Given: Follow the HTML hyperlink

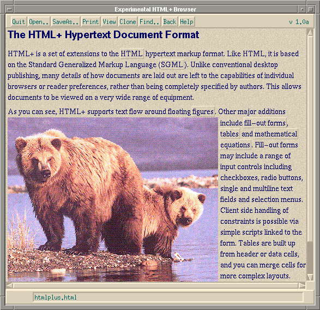Looking at the screenshot, I should [131, 53].
